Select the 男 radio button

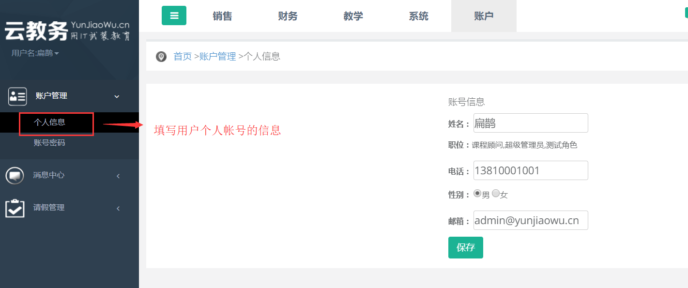coord(477,193)
